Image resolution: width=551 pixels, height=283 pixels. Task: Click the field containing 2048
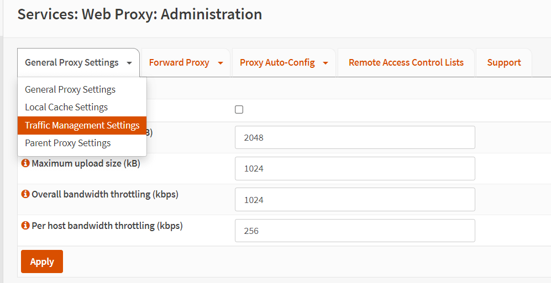(x=354, y=137)
